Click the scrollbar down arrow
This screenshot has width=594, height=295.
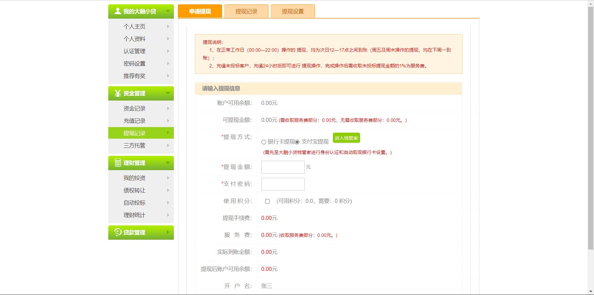point(591,292)
